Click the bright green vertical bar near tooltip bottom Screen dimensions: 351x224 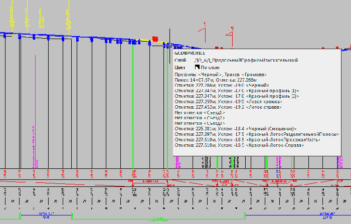click(217, 162)
